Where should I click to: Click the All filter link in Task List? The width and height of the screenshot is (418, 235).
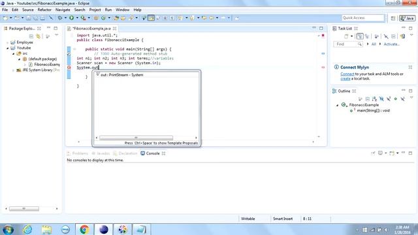tap(374, 44)
